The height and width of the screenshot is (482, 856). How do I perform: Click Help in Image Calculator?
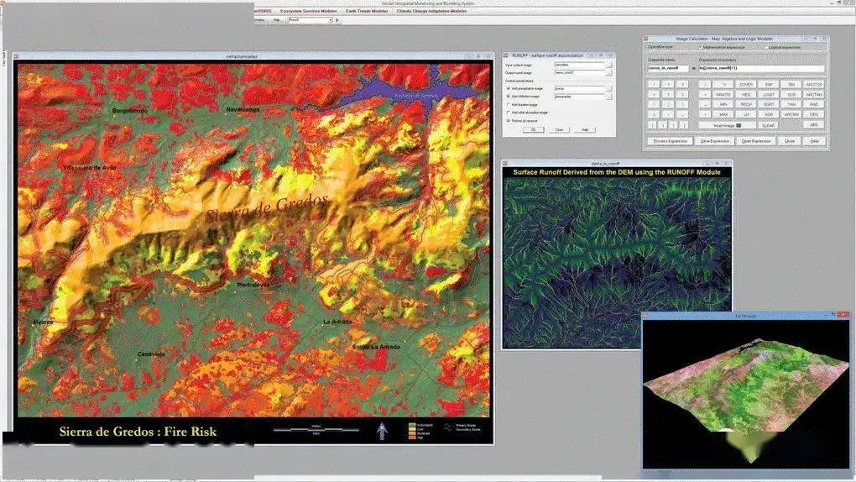click(815, 141)
